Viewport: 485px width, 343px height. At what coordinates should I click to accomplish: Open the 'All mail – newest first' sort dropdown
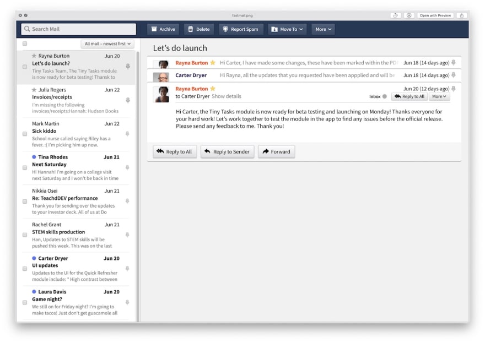pyautogui.click(x=107, y=43)
